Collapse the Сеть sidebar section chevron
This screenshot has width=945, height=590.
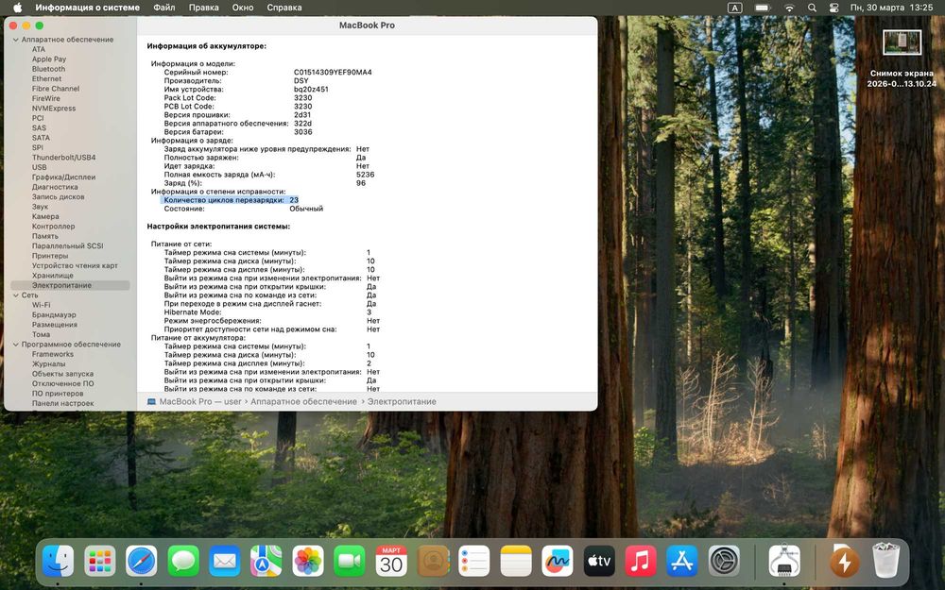coord(16,295)
